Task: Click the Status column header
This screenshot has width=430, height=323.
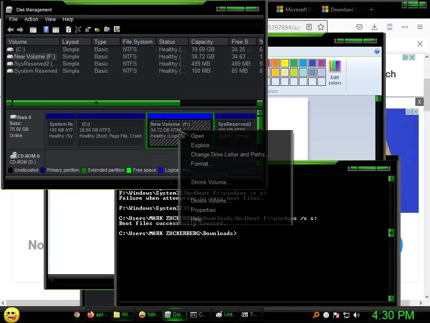Action: tap(172, 42)
